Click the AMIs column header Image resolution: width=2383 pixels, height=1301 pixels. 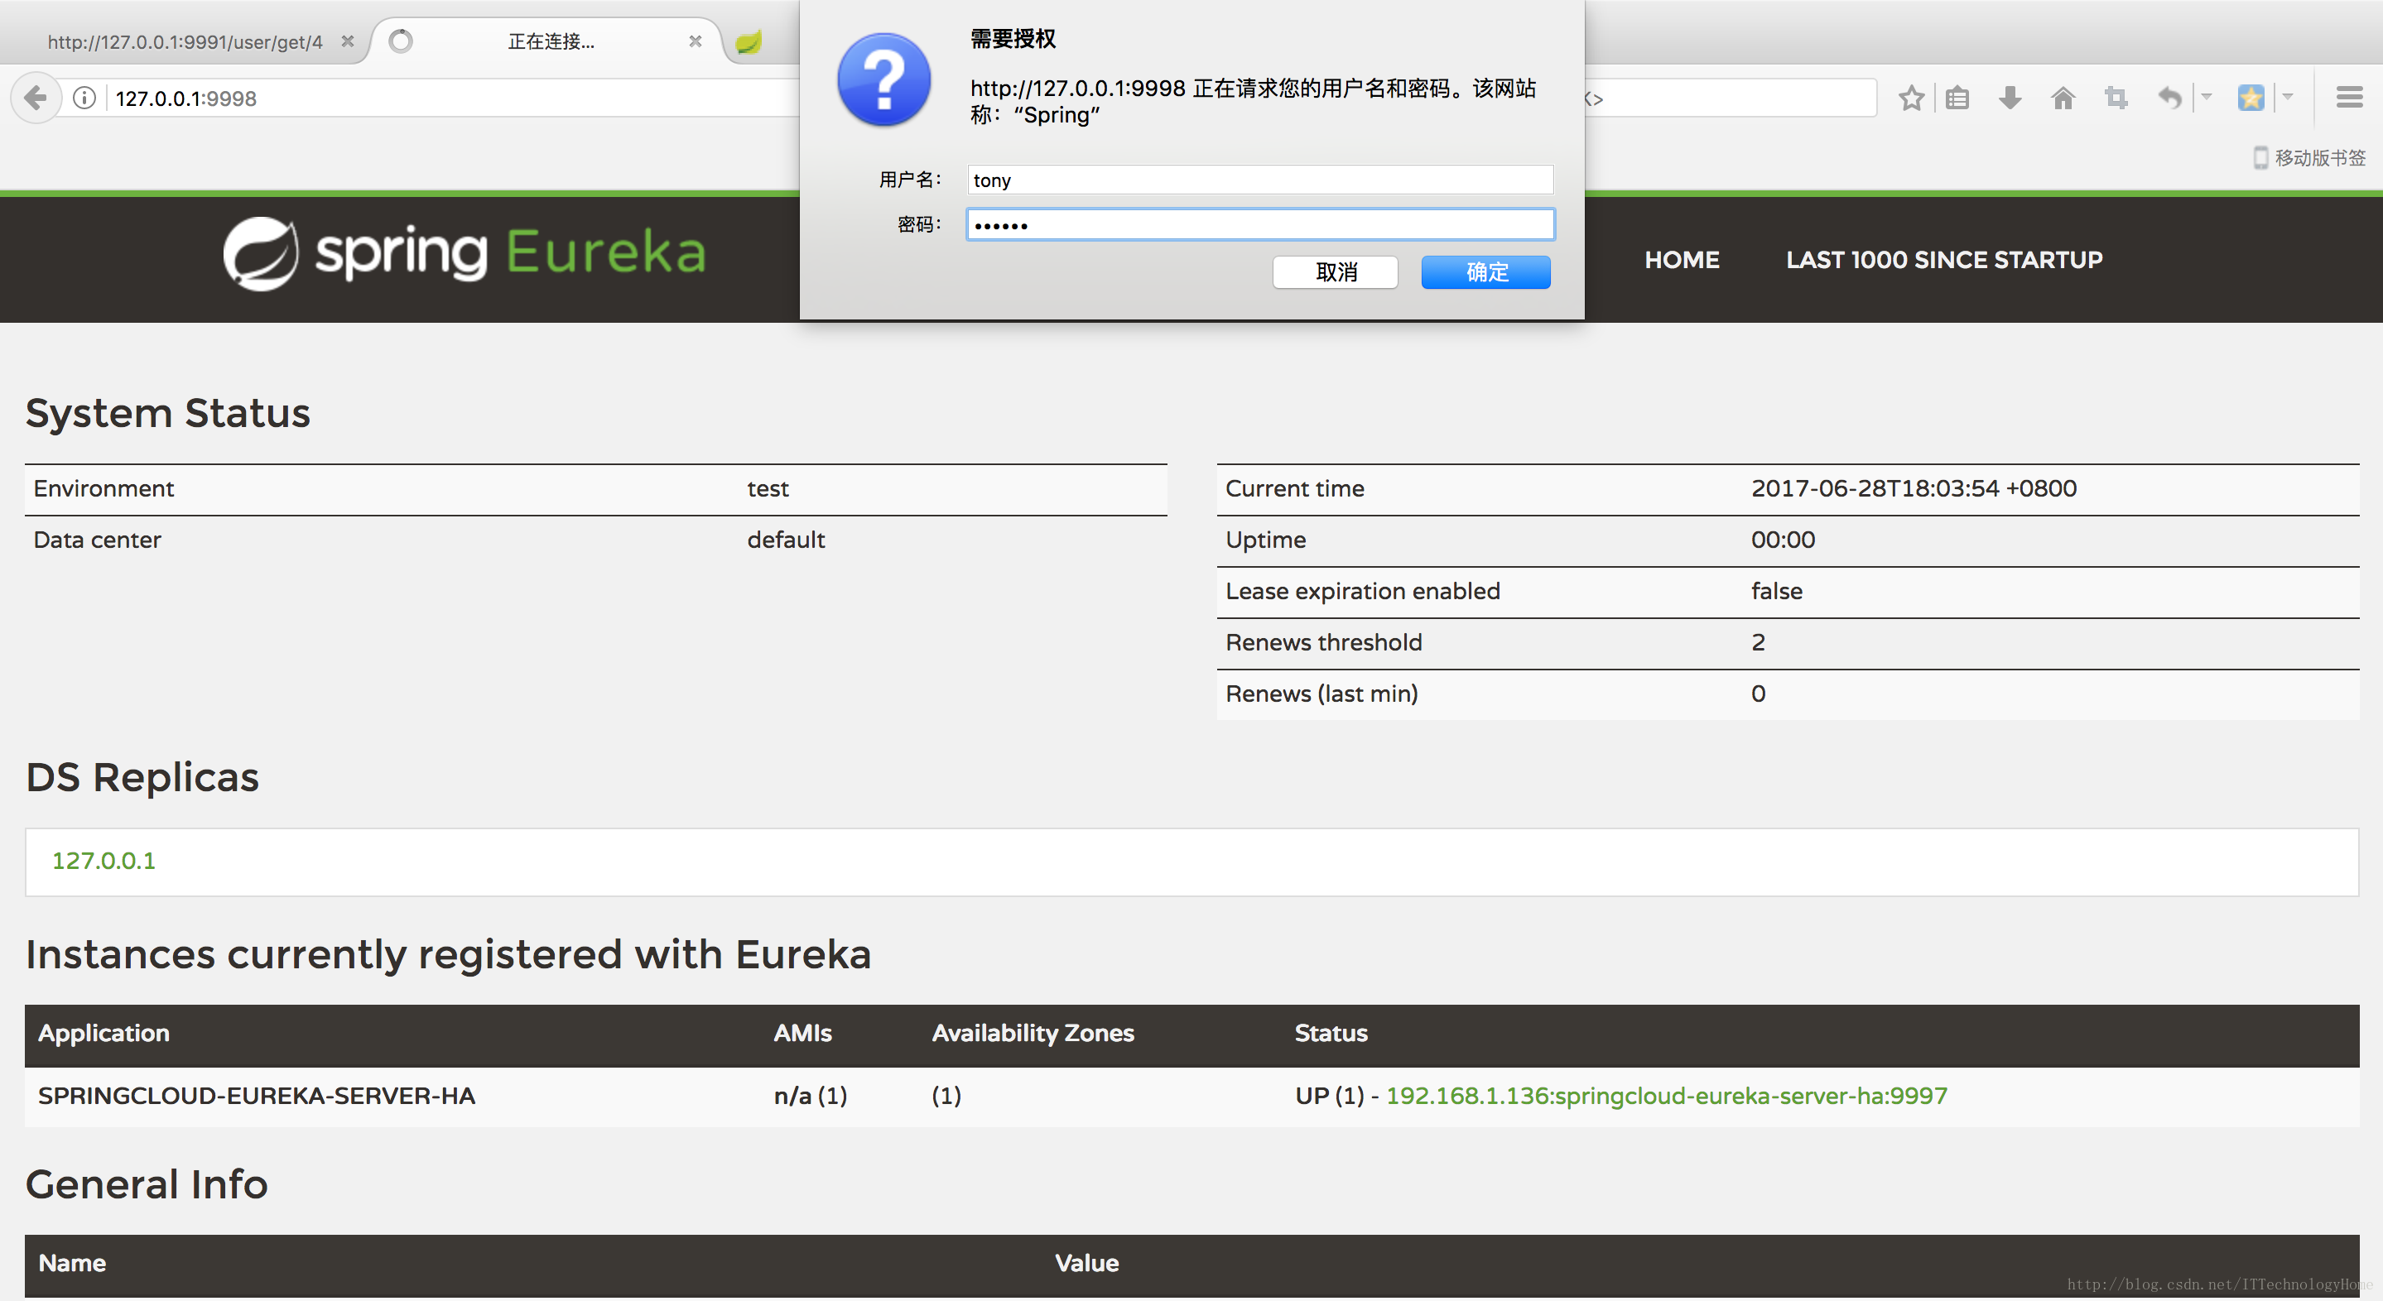pos(802,1033)
